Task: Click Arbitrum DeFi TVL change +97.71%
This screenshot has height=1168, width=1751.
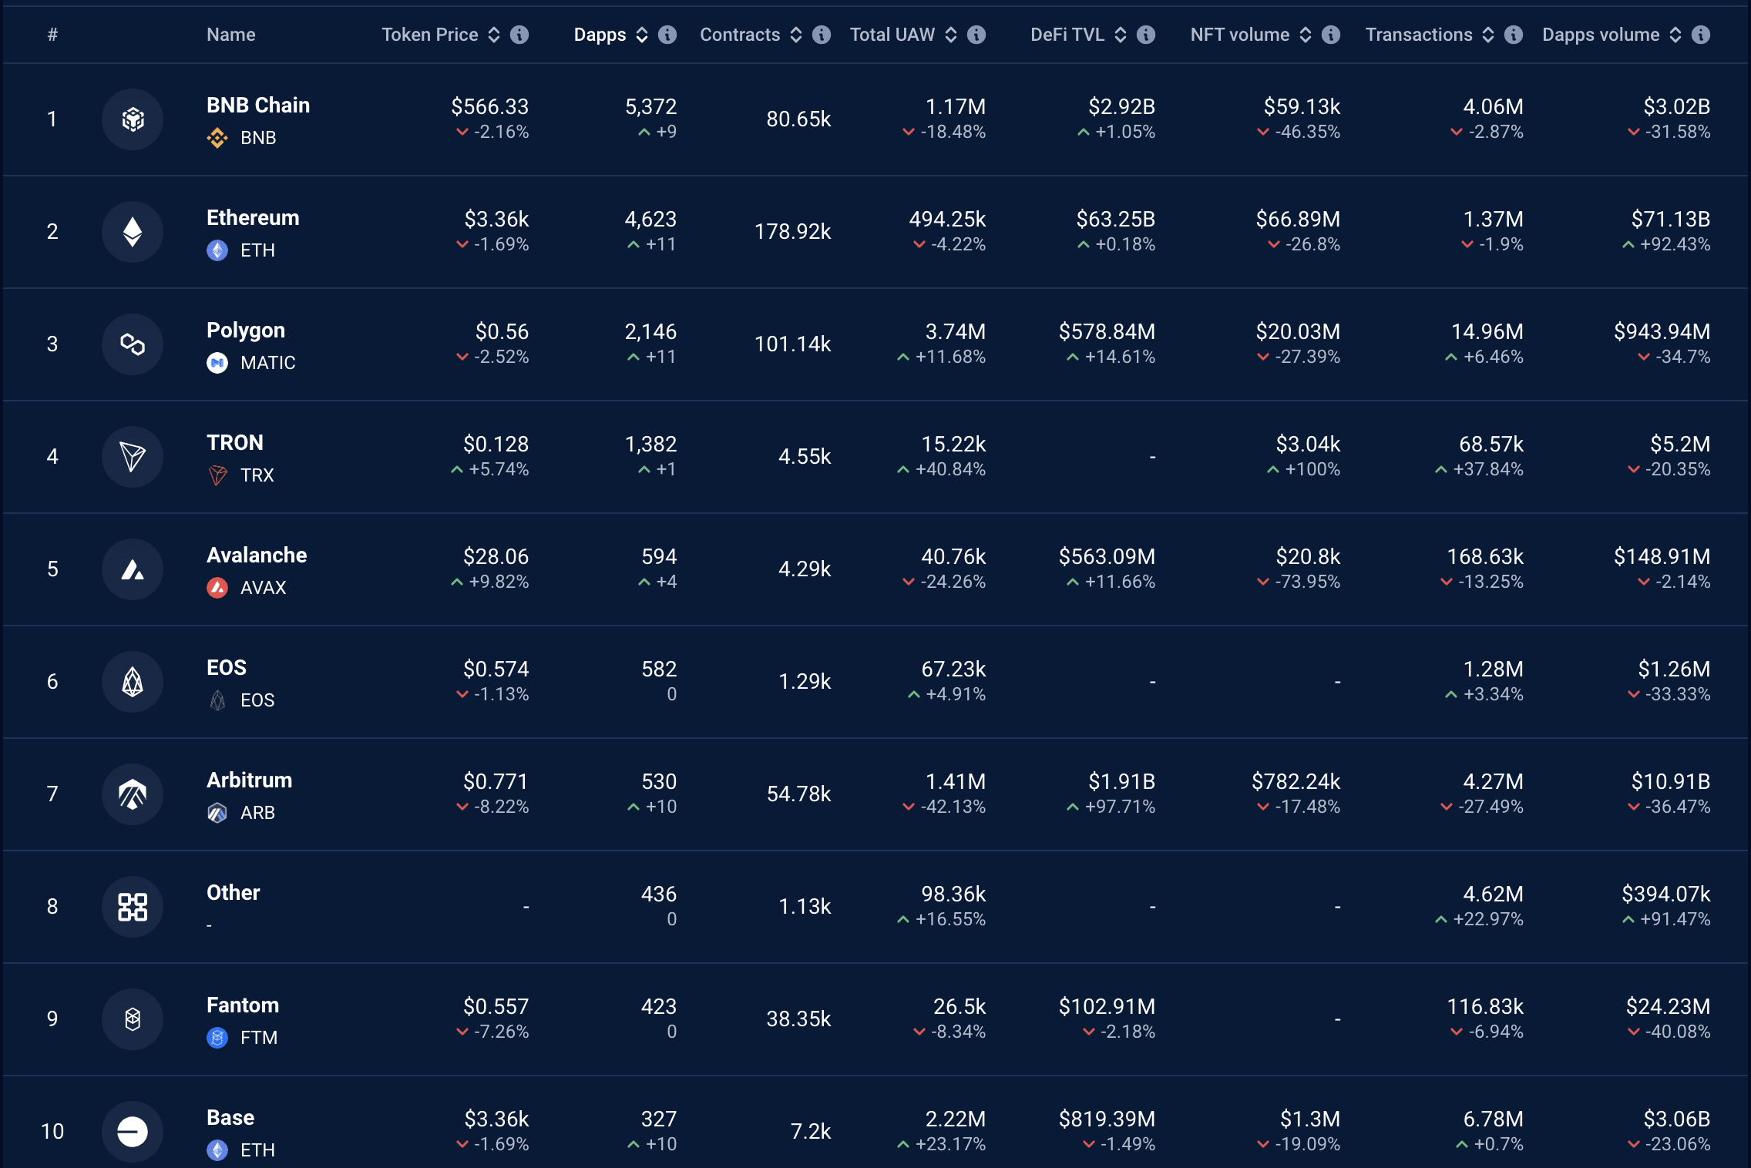Action: tap(1111, 807)
